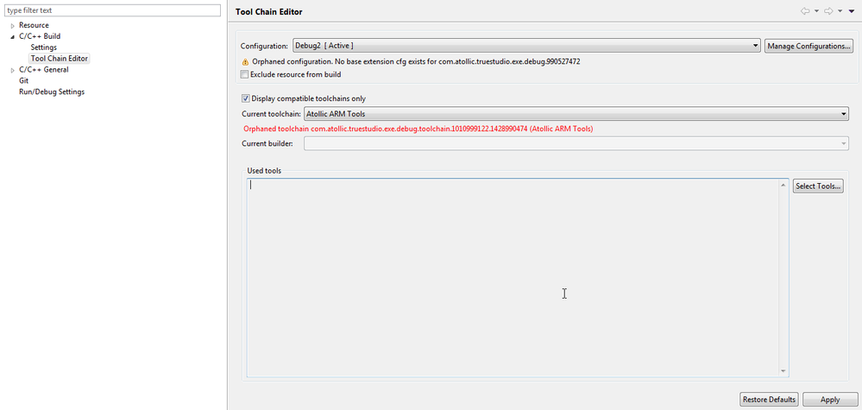Click the red Orphaned toolchain message
The height and width of the screenshot is (410, 862).
[418, 129]
